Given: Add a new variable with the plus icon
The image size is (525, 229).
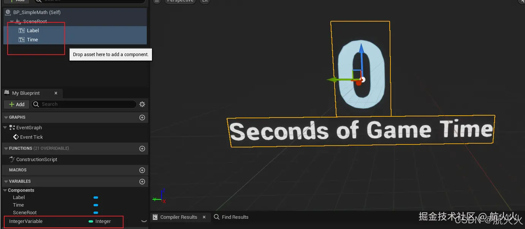Looking at the screenshot, I should coord(142,182).
